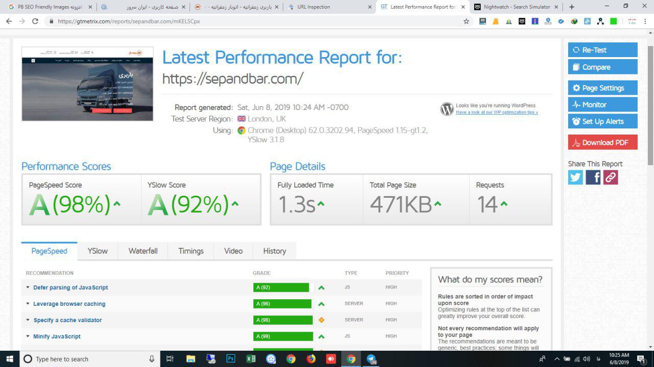Switch to PB SEO Friendly Images tab

point(50,7)
